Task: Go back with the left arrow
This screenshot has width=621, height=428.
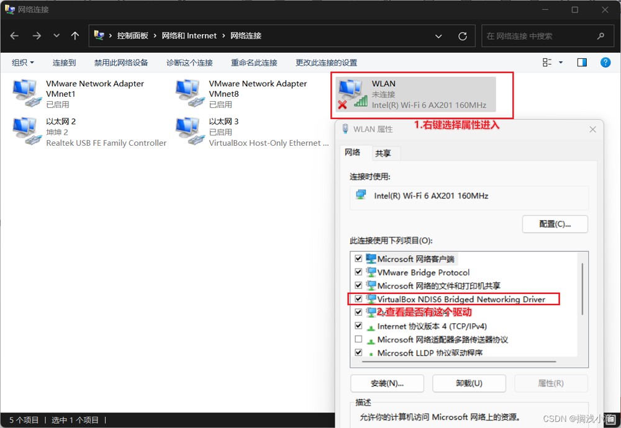Action: (15, 36)
